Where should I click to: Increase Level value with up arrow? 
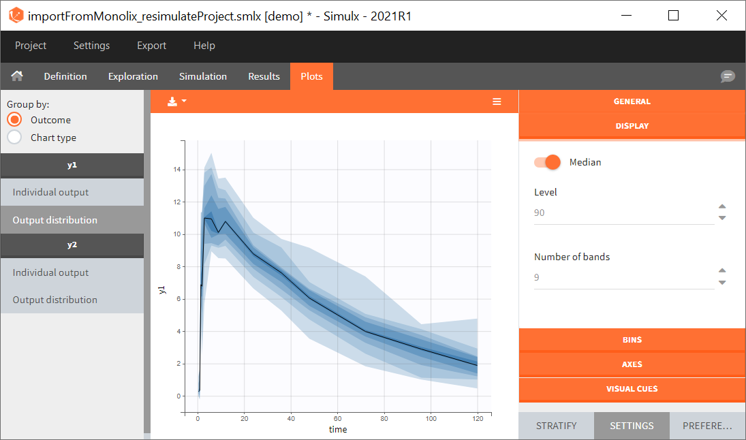click(722, 207)
